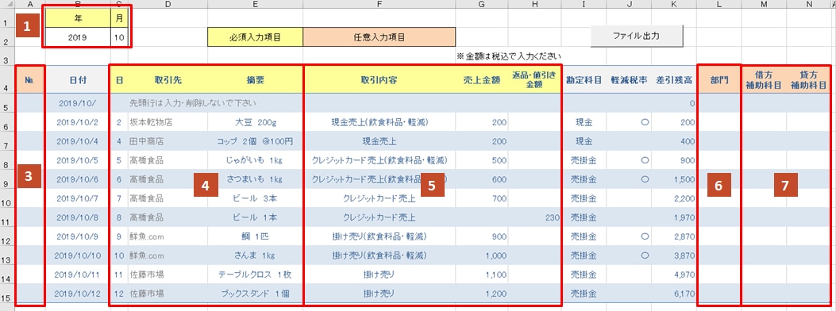This screenshot has width=836, height=311.
Task: Select column header K
Action: click(674, 4)
